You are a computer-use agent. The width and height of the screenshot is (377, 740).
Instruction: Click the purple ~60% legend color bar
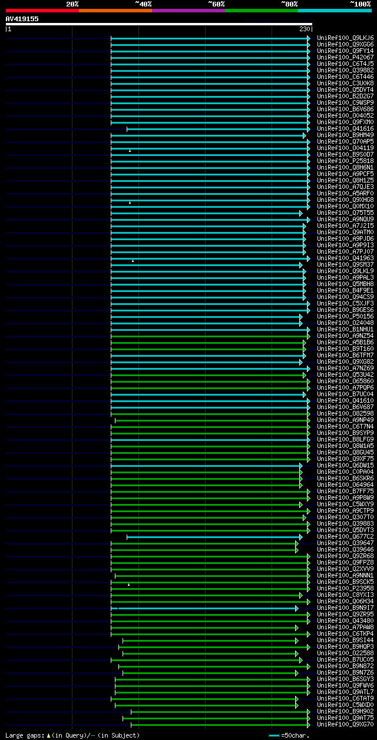188,11
